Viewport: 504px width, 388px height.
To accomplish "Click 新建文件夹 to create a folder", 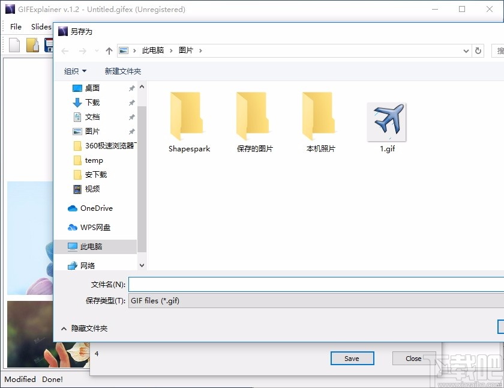I will [x=122, y=71].
